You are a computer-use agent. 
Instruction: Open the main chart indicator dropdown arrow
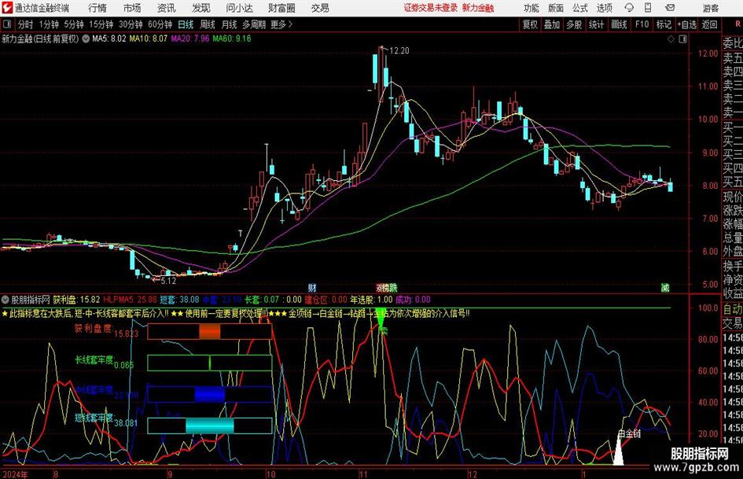(86, 39)
